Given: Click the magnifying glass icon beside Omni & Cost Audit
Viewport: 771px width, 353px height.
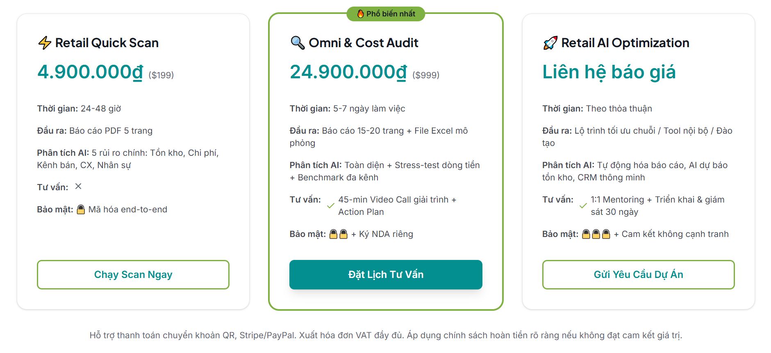Looking at the screenshot, I should tap(298, 43).
